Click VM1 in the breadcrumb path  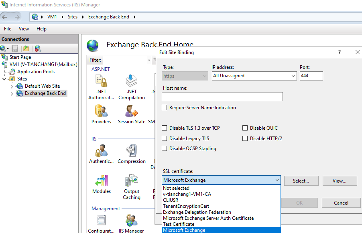[52, 17]
